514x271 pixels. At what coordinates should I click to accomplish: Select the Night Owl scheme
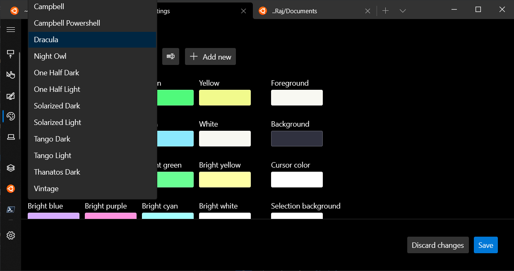point(93,56)
